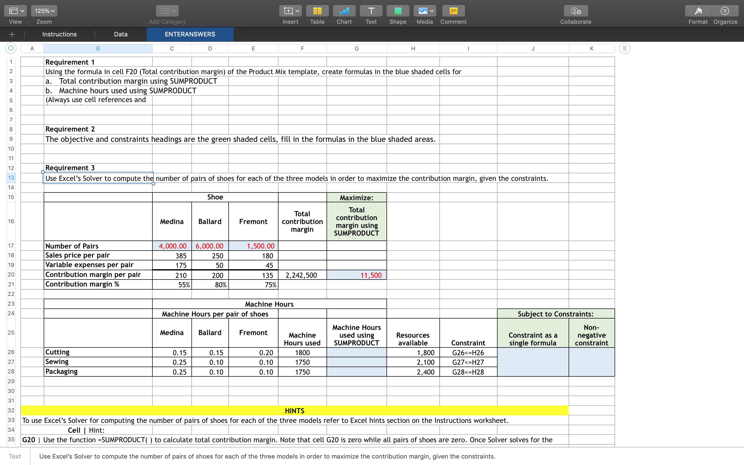
Task: Click the add-column handle right of column K
Action: click(x=624, y=48)
